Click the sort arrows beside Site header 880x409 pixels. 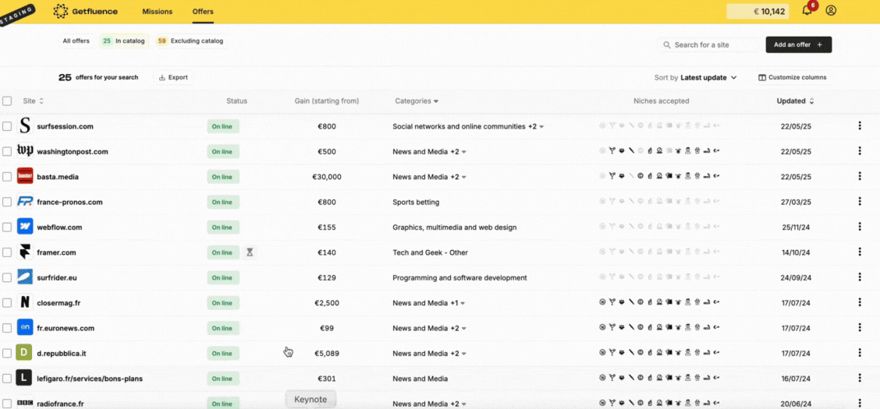tap(41, 101)
